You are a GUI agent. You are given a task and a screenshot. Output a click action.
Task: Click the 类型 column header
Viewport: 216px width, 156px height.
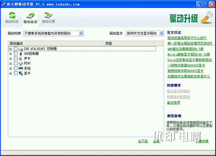[x=130, y=44]
